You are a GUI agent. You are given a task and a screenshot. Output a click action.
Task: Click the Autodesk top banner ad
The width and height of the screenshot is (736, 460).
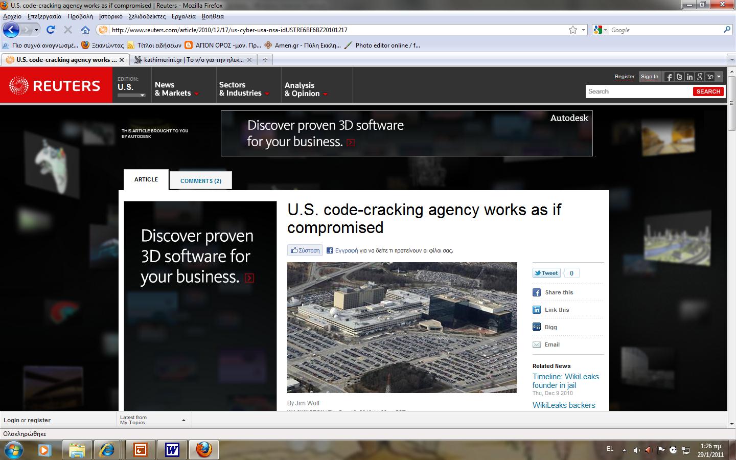[407, 133]
